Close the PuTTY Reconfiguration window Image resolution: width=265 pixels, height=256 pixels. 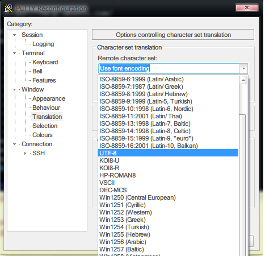pos(246,8)
